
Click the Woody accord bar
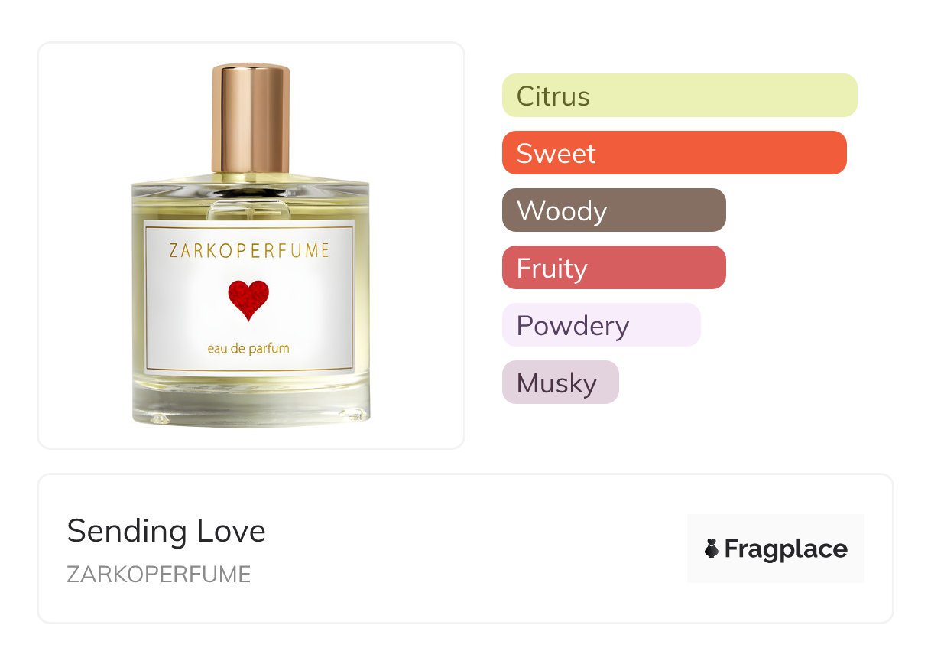[x=614, y=210]
